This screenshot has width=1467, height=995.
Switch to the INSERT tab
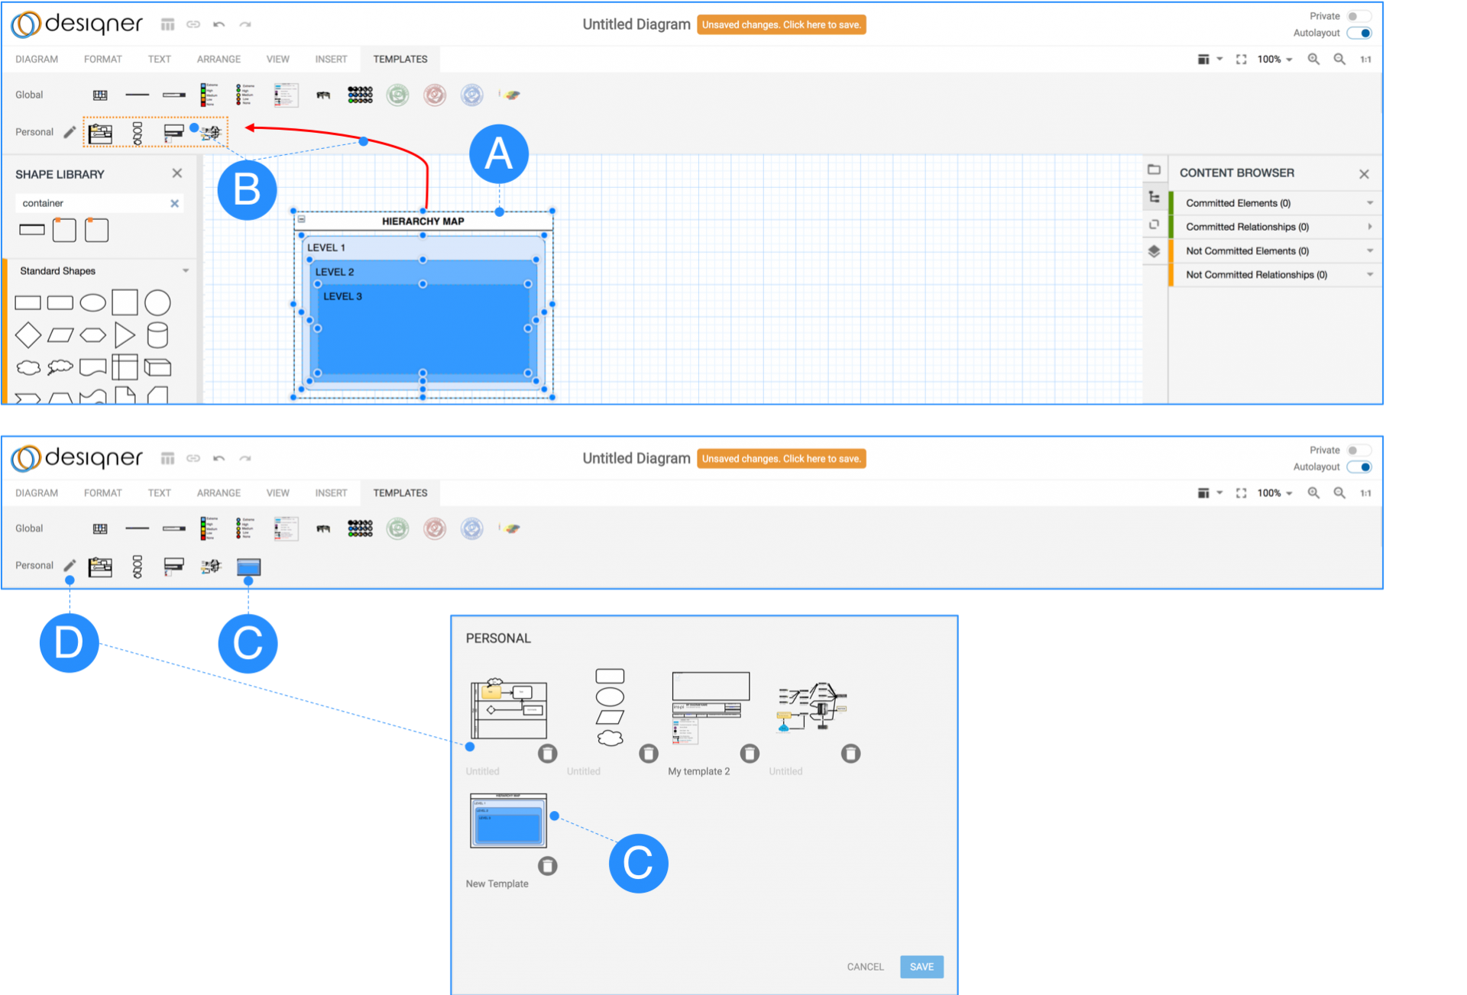click(331, 59)
